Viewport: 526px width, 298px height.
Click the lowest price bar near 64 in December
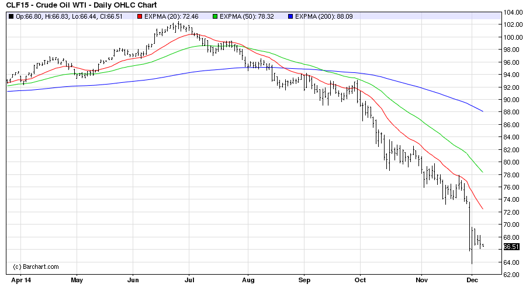472,246
